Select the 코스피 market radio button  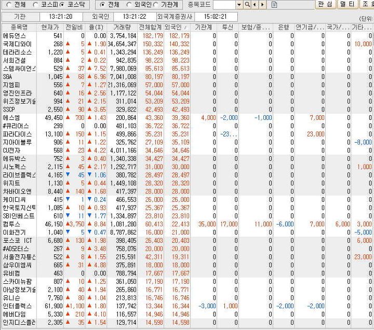pos(35,5)
